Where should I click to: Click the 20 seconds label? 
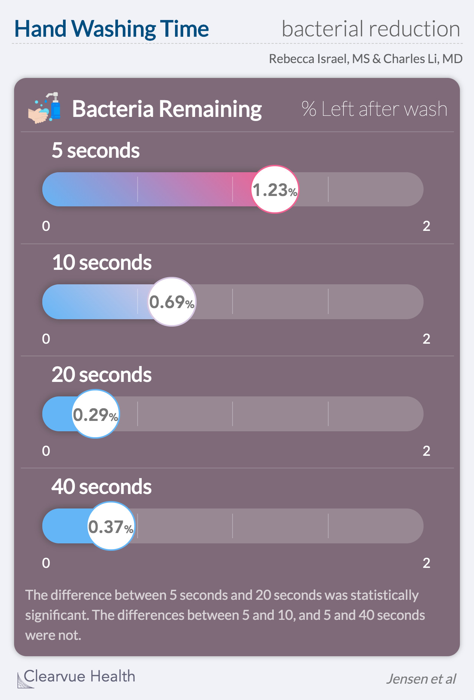[102, 374]
